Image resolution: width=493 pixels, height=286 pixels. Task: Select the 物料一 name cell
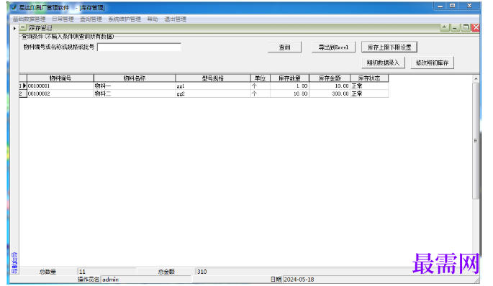pos(135,86)
